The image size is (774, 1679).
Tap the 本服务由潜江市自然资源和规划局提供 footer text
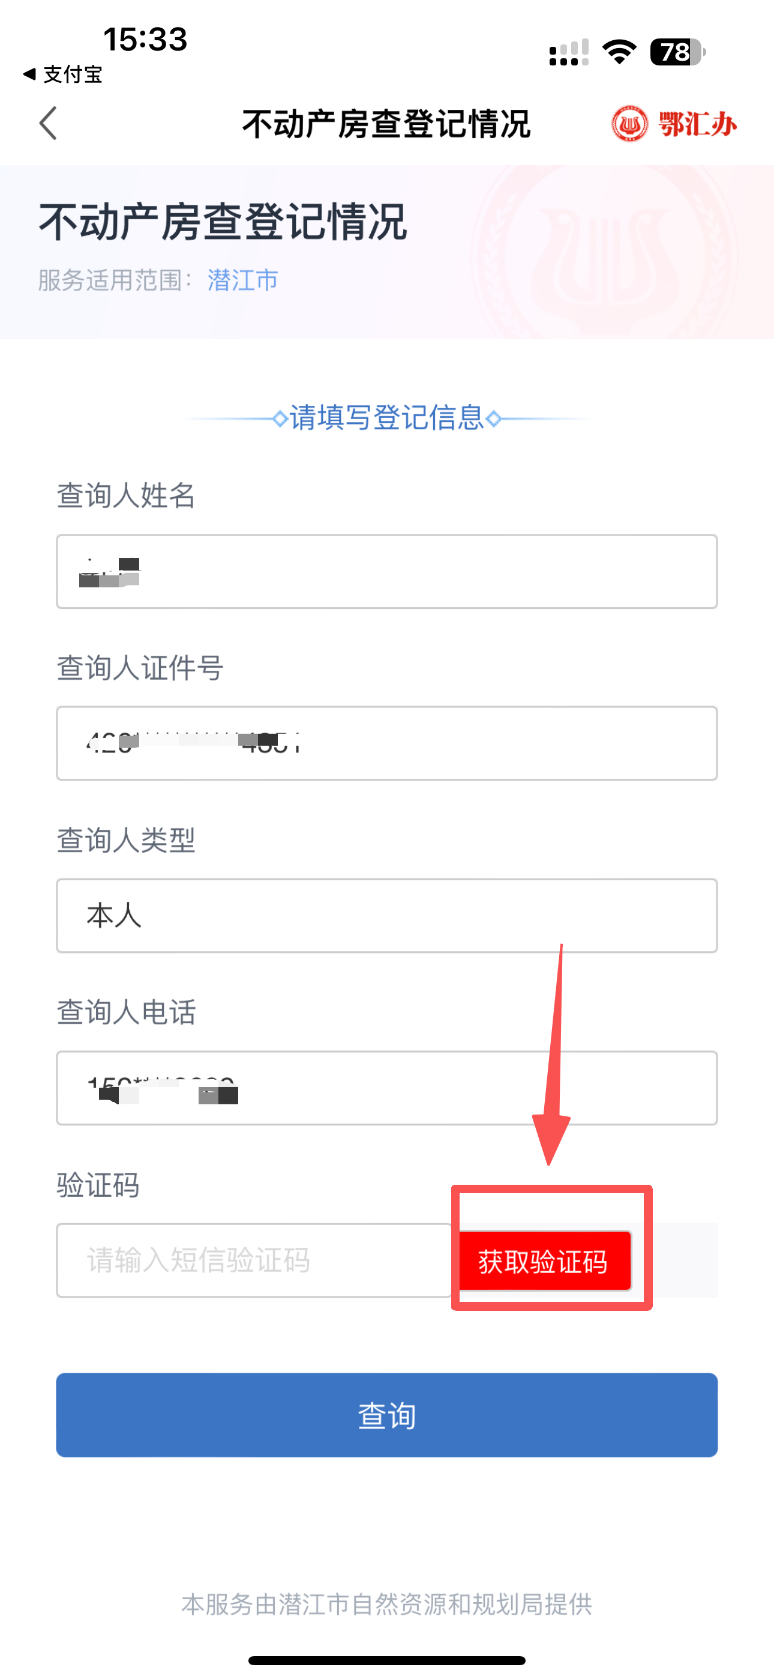point(387,1604)
